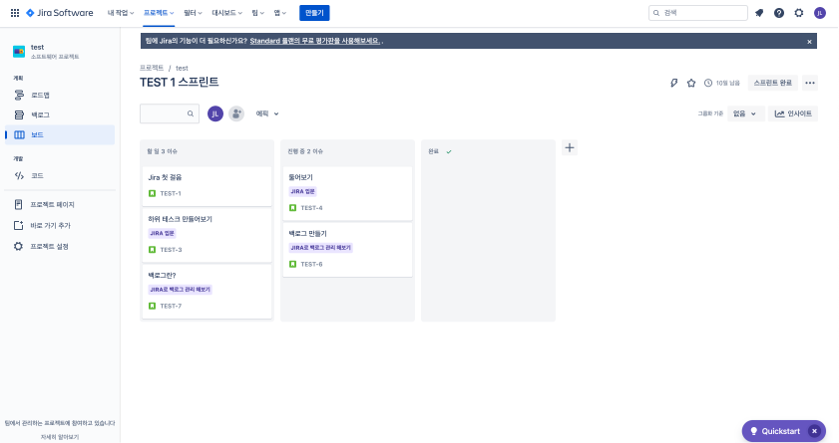The width and height of the screenshot is (839, 443).
Task: Click the Projects breadcrumb link
Action: tap(152, 68)
